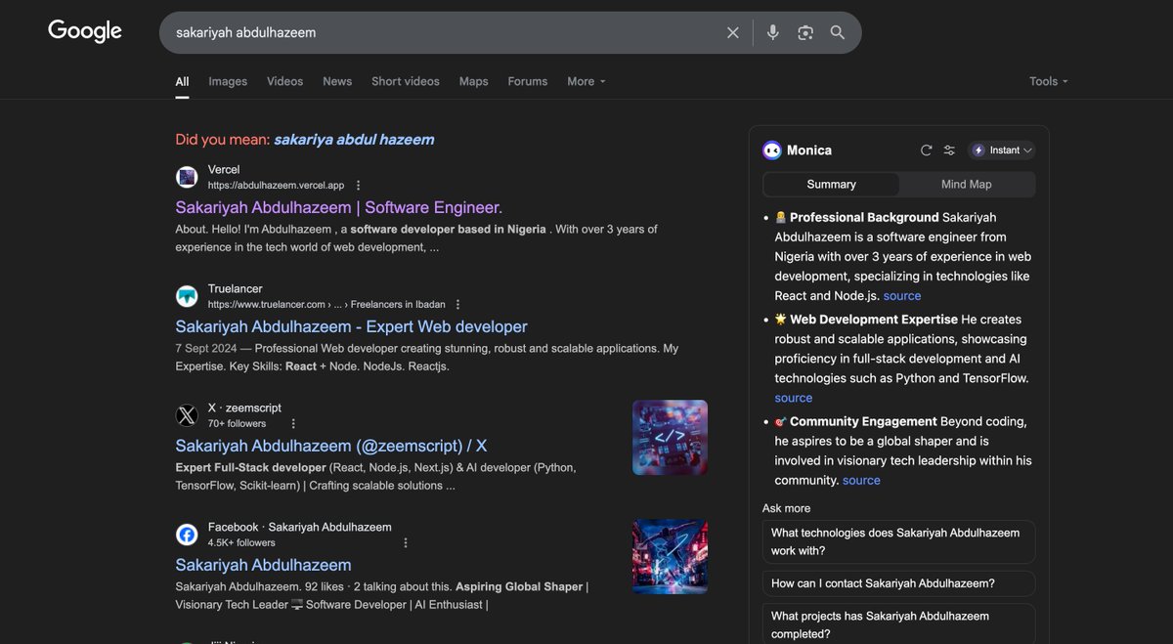This screenshot has height=644, width=1173.
Task: Click the Facebook result favicon
Action: pos(187,535)
